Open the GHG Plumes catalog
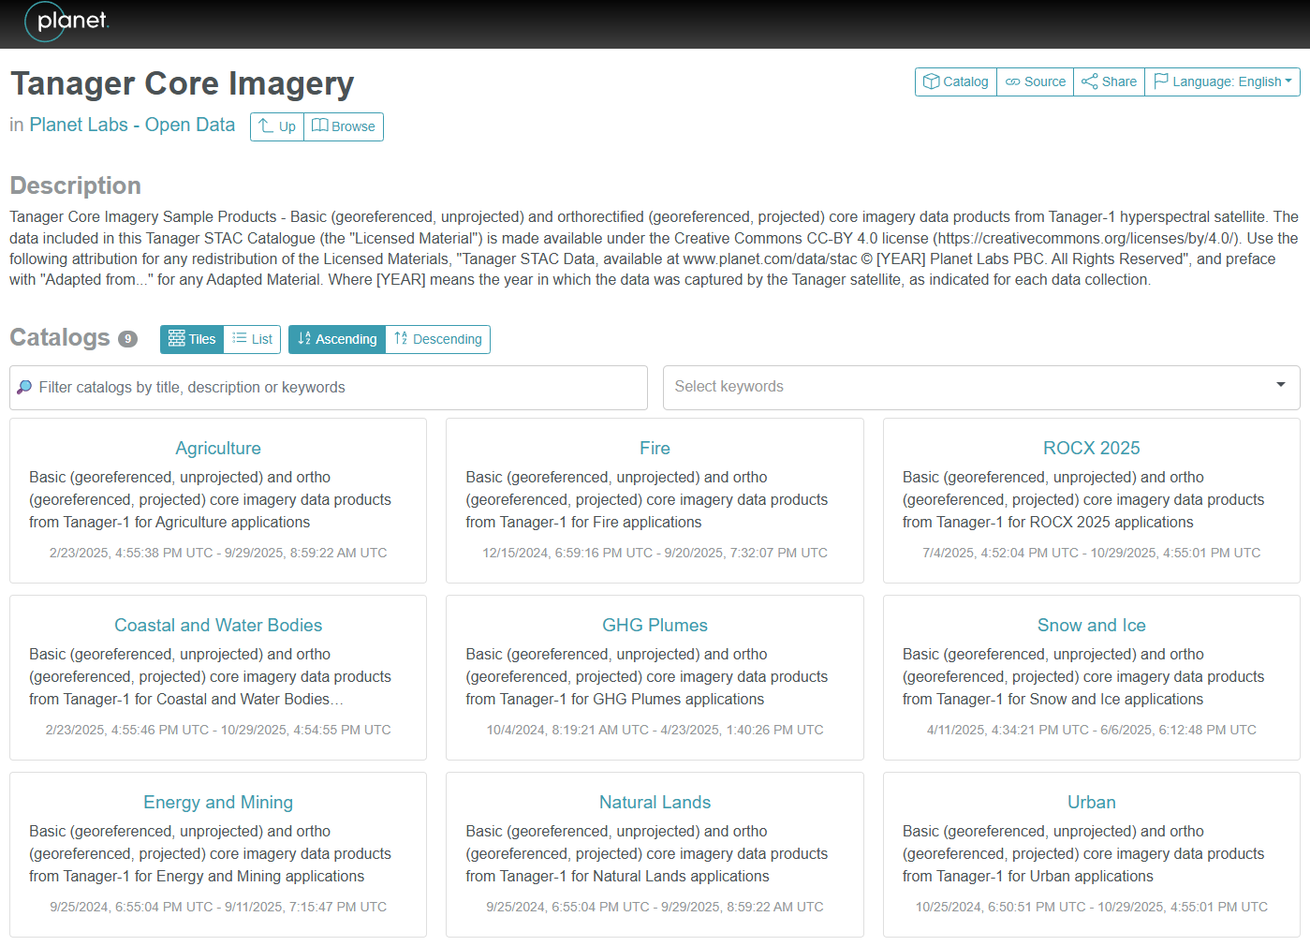This screenshot has width=1310, height=946. pyautogui.click(x=655, y=626)
